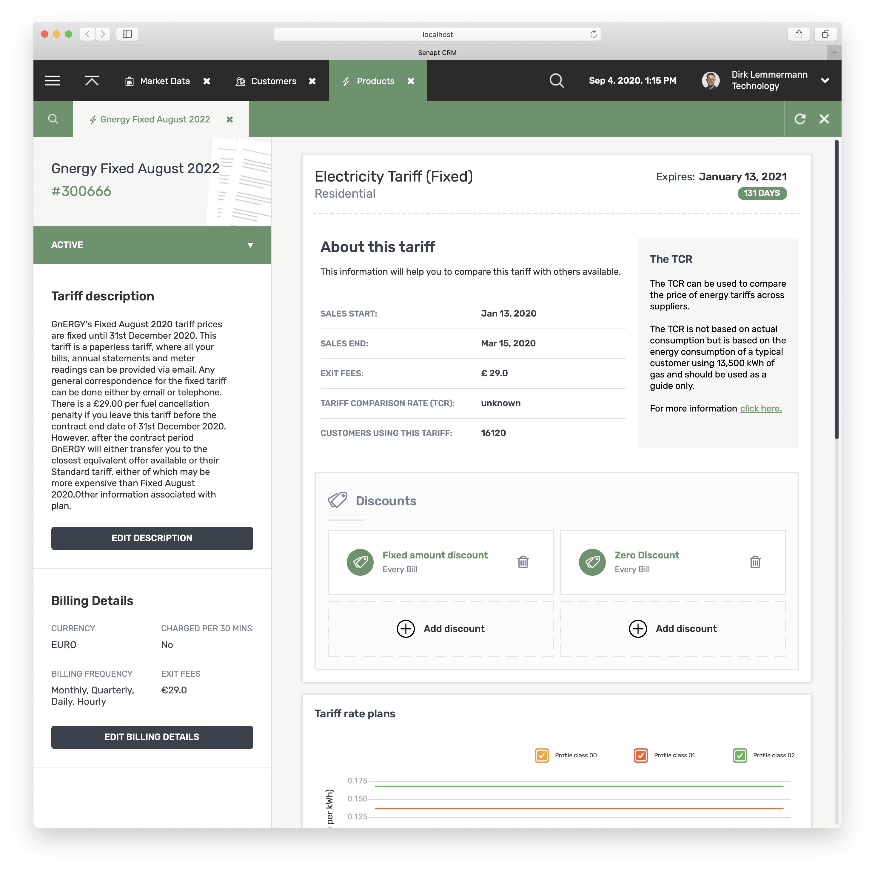Screen dimensions: 875x872
Task: Open global search magnifier in top bar
Action: (x=556, y=81)
